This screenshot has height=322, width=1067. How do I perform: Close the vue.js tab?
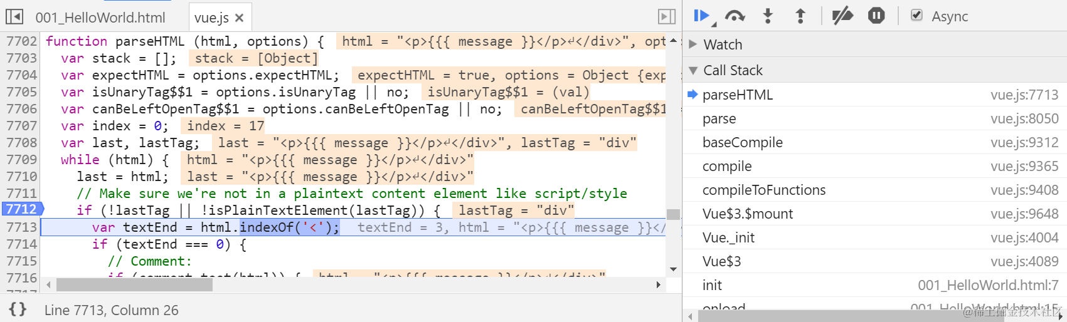pyautogui.click(x=239, y=18)
